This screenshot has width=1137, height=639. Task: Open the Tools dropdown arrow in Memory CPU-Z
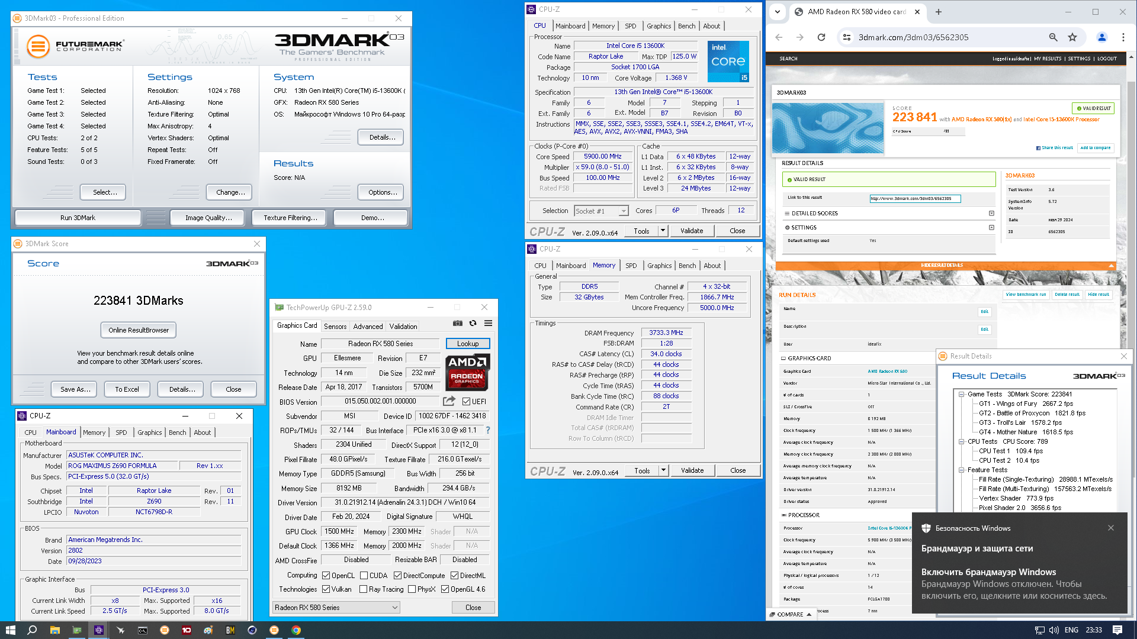coord(663,470)
